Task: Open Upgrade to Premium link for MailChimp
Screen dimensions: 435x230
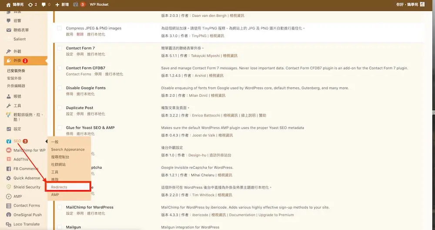Action: pos(276,215)
